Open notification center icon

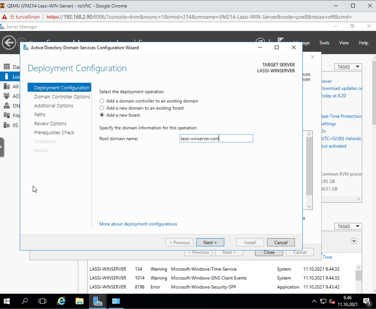(367, 301)
